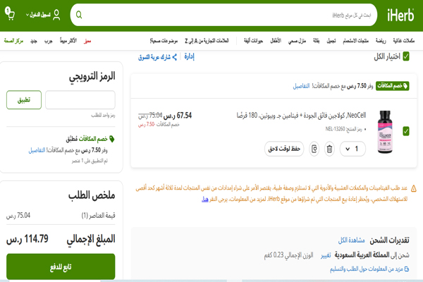
Task: Click the tag icon by خصم المكافآت مُطبّق
Action: pyautogui.click(x=112, y=139)
